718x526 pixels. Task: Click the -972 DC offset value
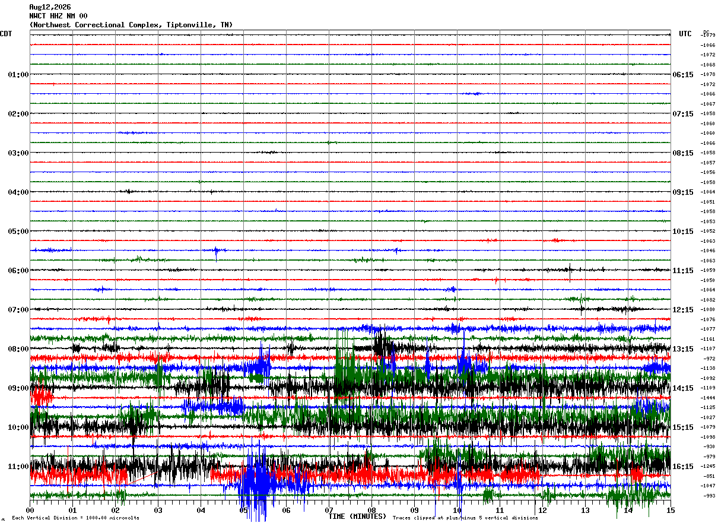[x=710, y=359]
